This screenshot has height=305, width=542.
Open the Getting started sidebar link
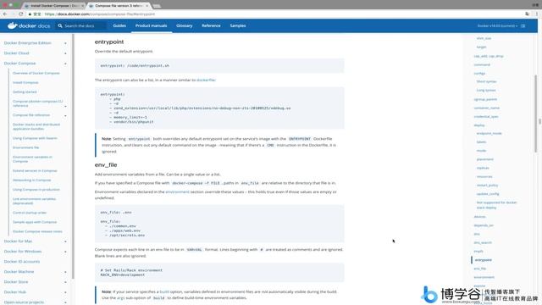pyautogui.click(x=25, y=92)
